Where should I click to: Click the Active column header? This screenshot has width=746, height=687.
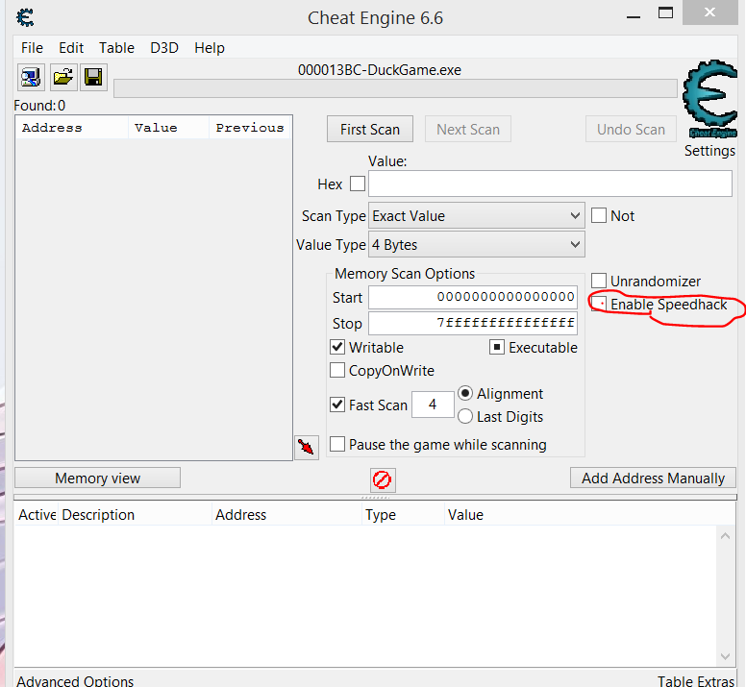click(x=37, y=514)
